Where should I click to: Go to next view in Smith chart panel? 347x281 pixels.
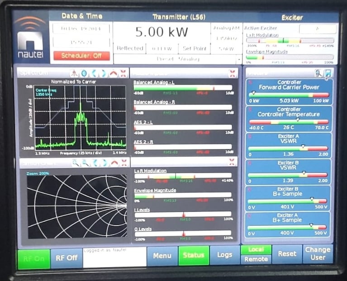pos(104,163)
